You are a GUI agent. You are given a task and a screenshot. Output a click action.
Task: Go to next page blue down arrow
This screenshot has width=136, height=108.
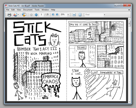coord(36,15)
